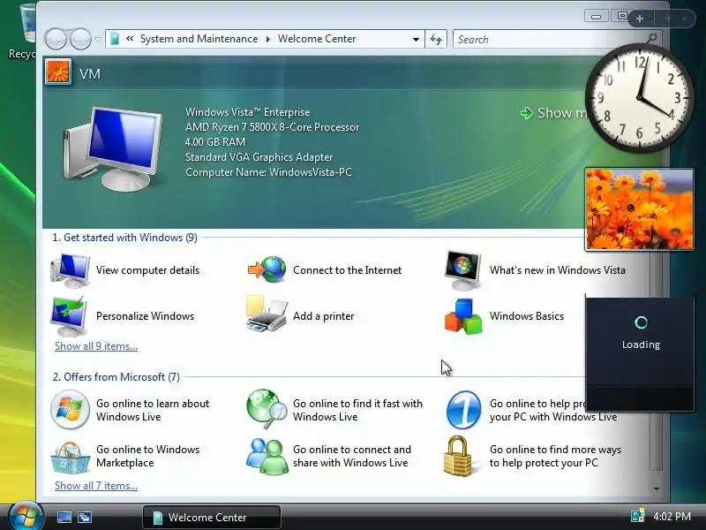Viewport: 706px width, 530px height.
Task: Expand the address bar history dropdown
Action: pos(416,39)
